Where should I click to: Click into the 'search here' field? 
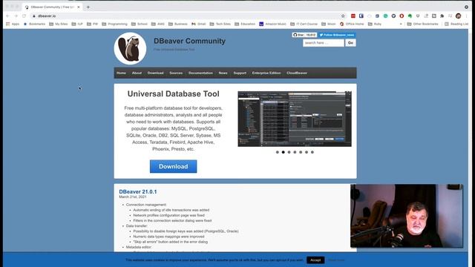324,43
